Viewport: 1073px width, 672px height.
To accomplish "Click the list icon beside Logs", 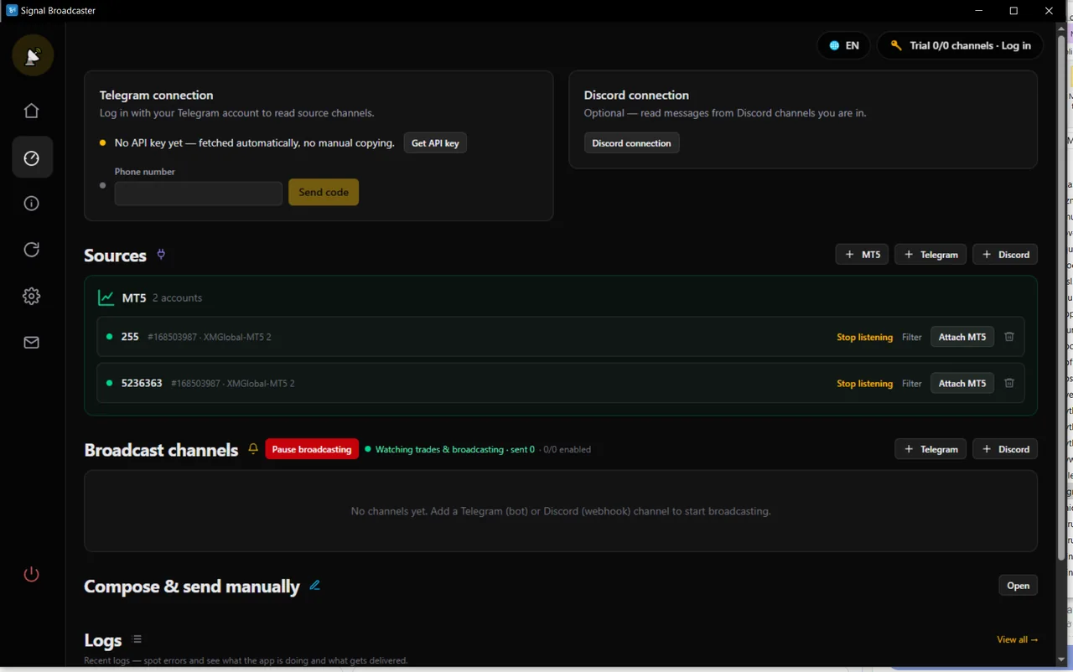I will (137, 639).
